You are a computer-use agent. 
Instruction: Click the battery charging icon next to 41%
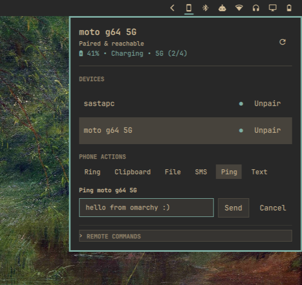81,54
